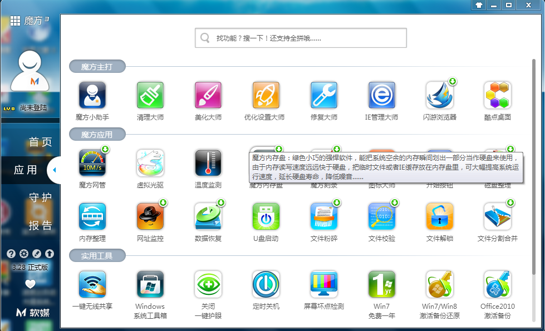Launch 文件粉碎 shredder icon
The image size is (545, 331).
(x=324, y=216)
